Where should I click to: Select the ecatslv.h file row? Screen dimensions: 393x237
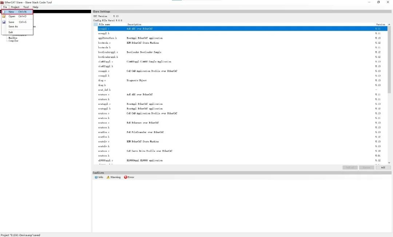click(x=242, y=146)
